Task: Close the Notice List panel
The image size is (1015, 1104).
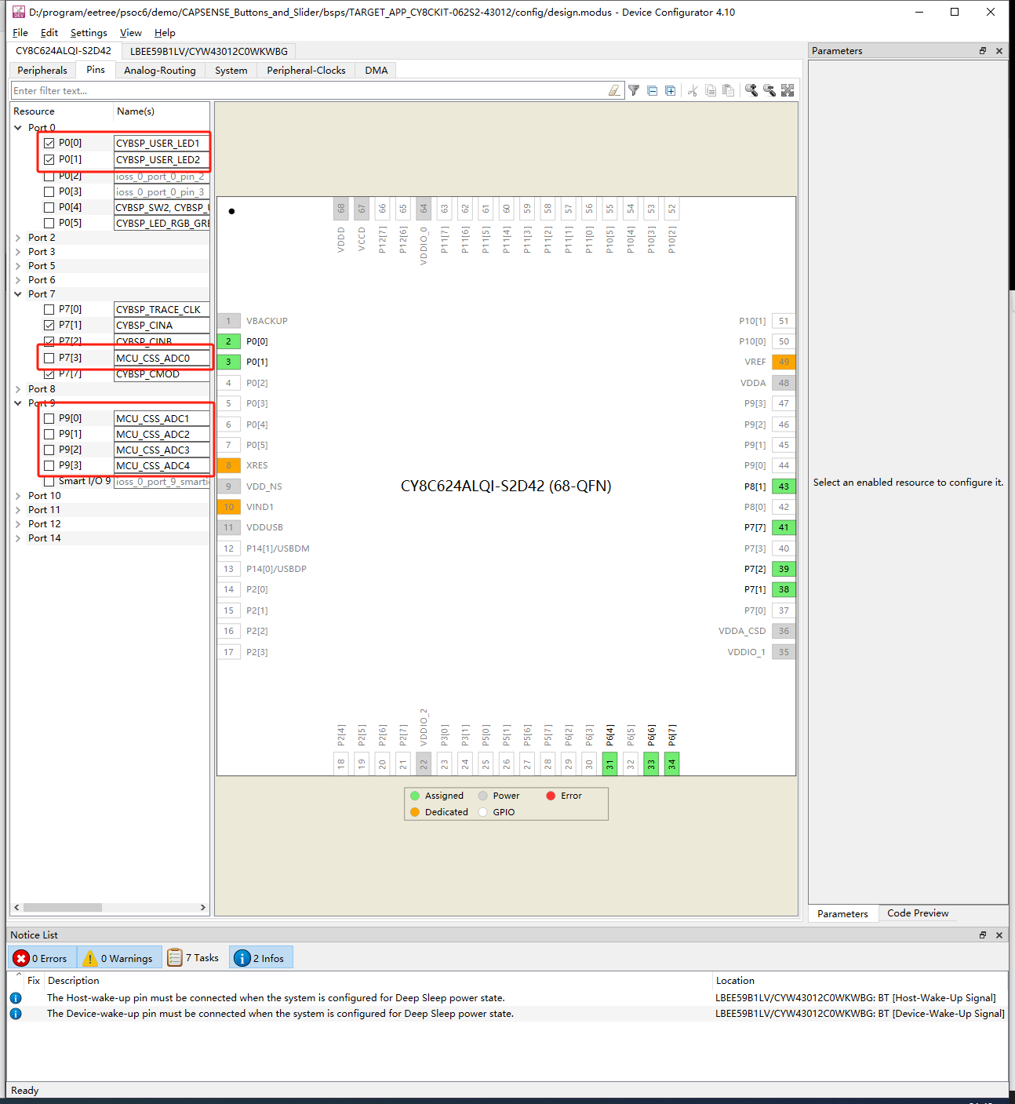Action: (999, 935)
